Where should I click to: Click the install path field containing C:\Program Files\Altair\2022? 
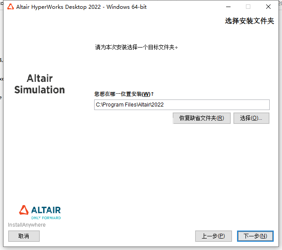(182, 105)
